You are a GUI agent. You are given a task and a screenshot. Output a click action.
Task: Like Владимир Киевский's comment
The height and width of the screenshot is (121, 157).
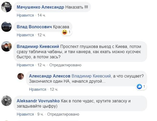click(x=25, y=65)
